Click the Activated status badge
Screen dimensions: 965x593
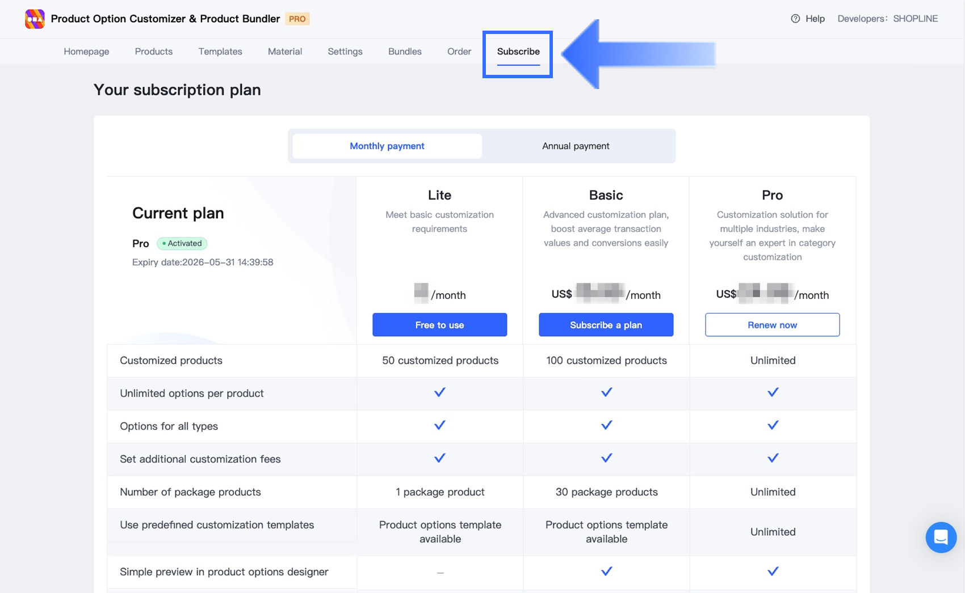[182, 243]
